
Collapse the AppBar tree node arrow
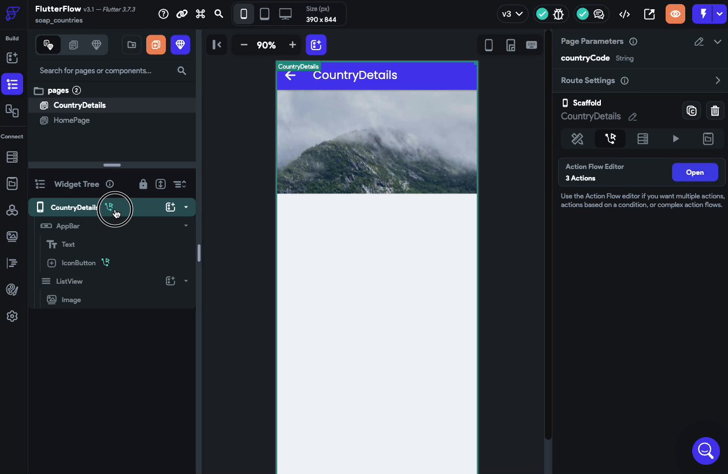(x=186, y=225)
